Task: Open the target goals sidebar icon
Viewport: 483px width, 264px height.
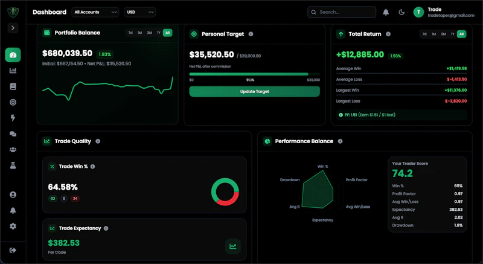Action: pyautogui.click(x=13, y=102)
